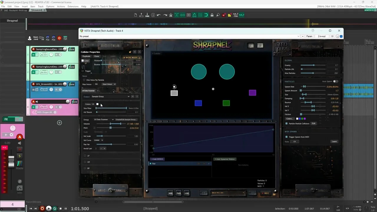
Task: Toggle the Auto Spawn switch
Action: (335, 81)
